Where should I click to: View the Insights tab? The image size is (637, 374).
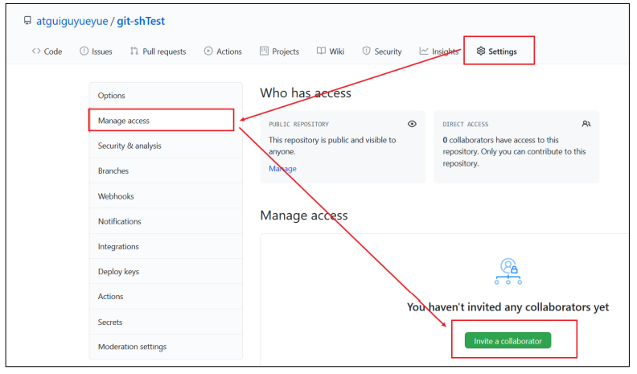pos(439,51)
